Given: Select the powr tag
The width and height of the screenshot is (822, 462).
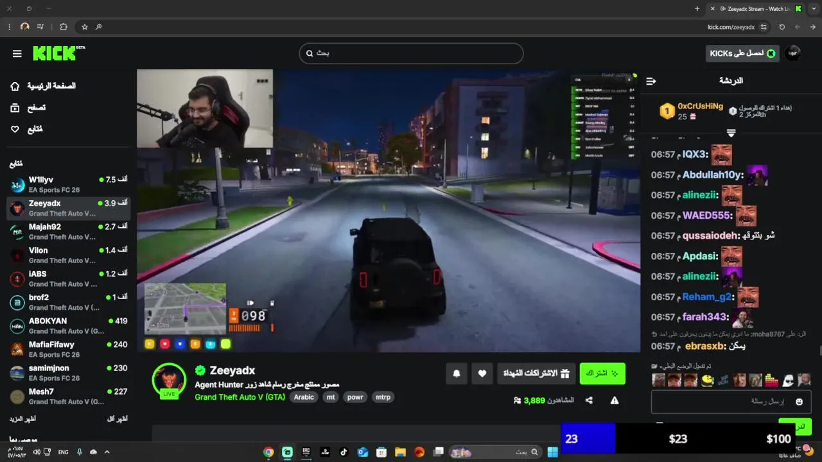Looking at the screenshot, I should tap(355, 397).
